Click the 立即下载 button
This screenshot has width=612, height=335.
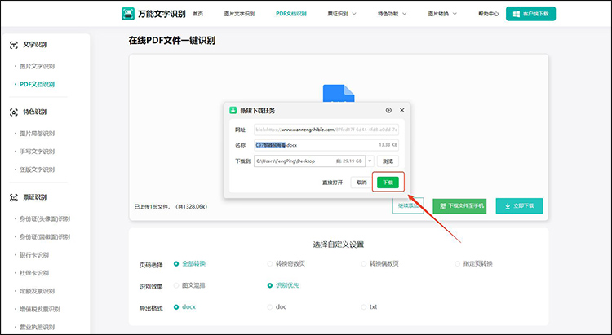[x=519, y=206]
